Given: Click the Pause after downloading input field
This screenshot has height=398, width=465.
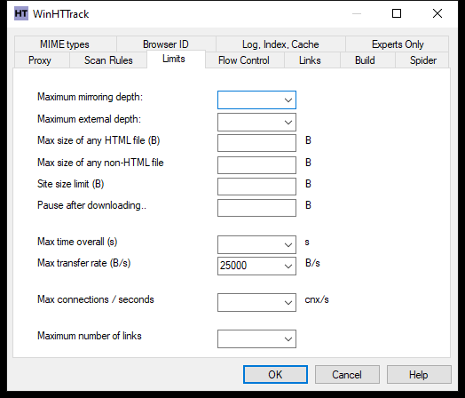Looking at the screenshot, I should [256, 208].
